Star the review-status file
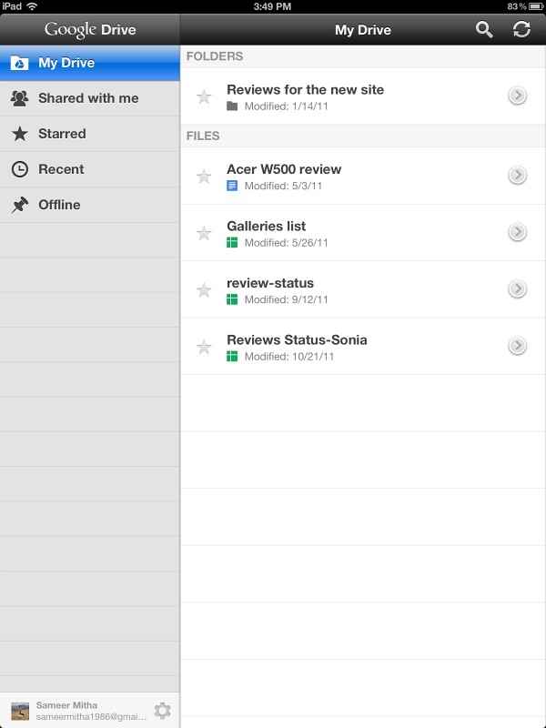This screenshot has width=546, height=728. [x=204, y=289]
